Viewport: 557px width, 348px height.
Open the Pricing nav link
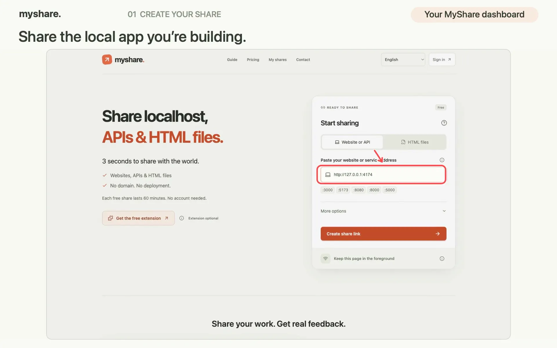(253, 60)
